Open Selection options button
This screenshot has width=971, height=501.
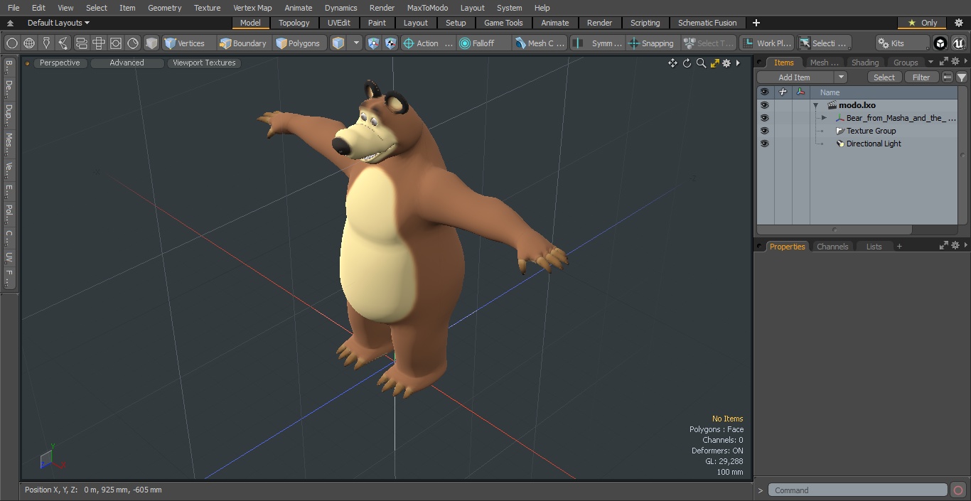[823, 43]
